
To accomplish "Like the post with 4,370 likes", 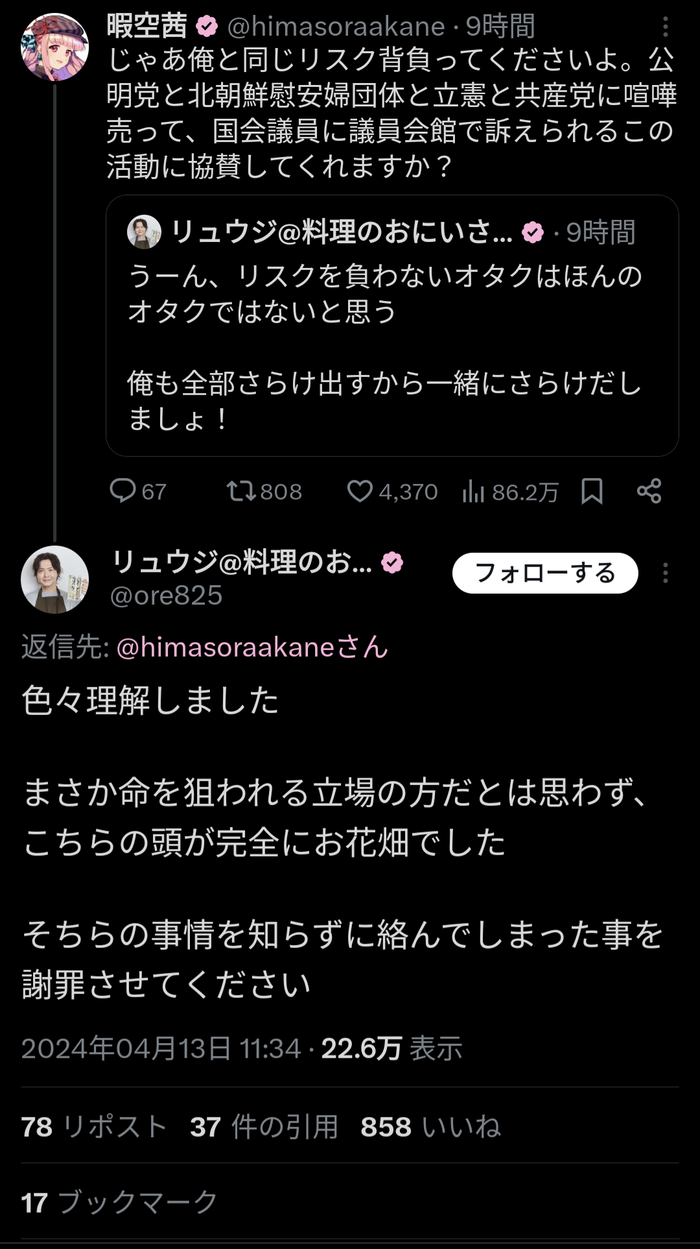I will [360, 491].
